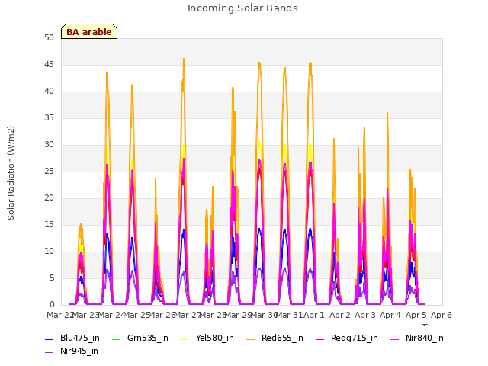Click the Grn535_in legend green swatch
The height and width of the screenshot is (366, 488).
coord(116,339)
